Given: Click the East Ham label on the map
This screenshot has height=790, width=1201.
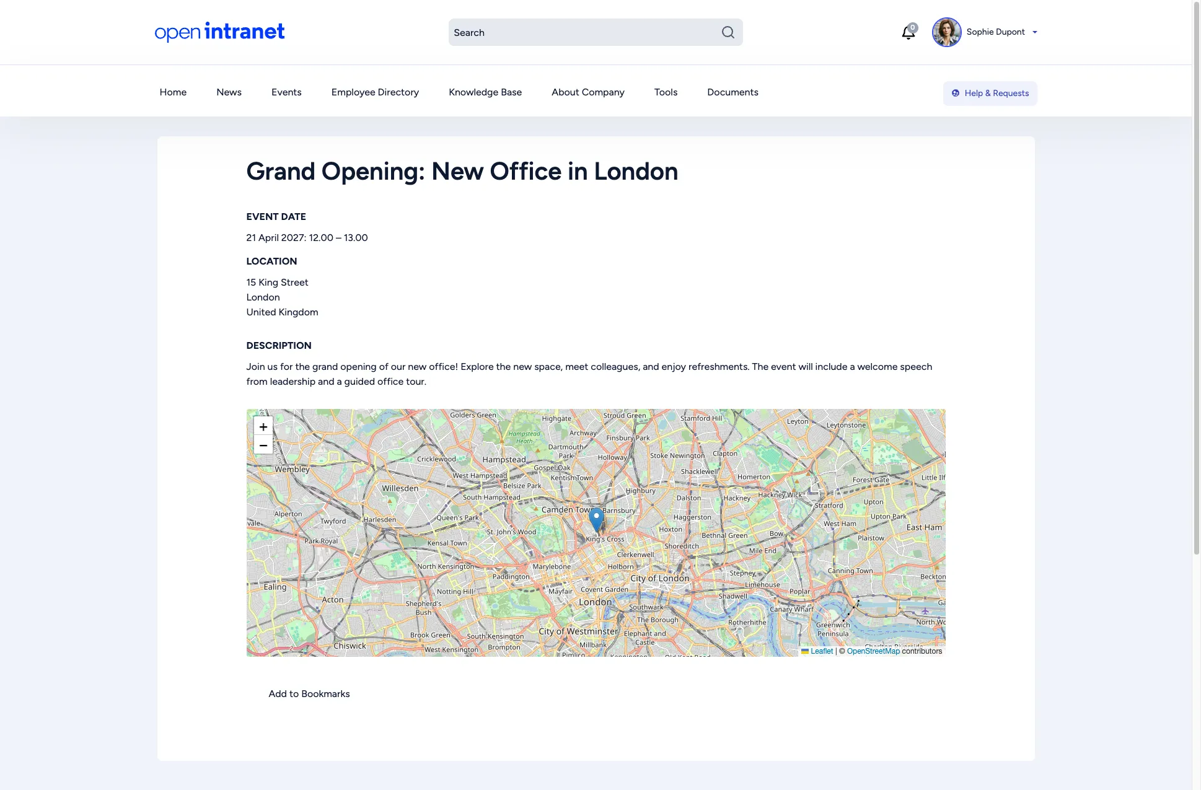Looking at the screenshot, I should point(924,527).
